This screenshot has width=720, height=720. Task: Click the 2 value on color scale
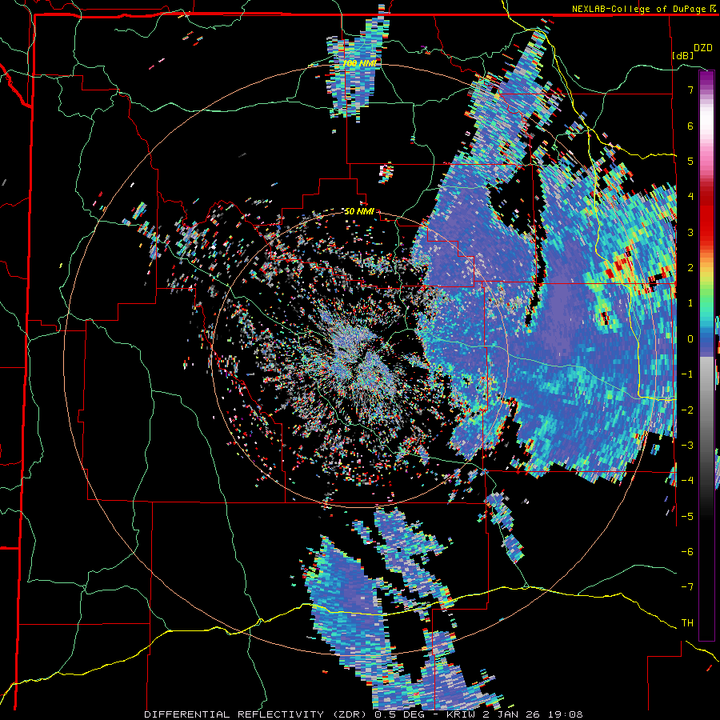coord(690,268)
